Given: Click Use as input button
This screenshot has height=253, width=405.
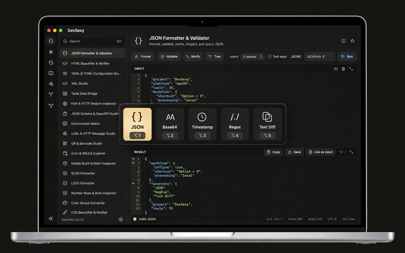Looking at the screenshot, I should tap(321, 152).
